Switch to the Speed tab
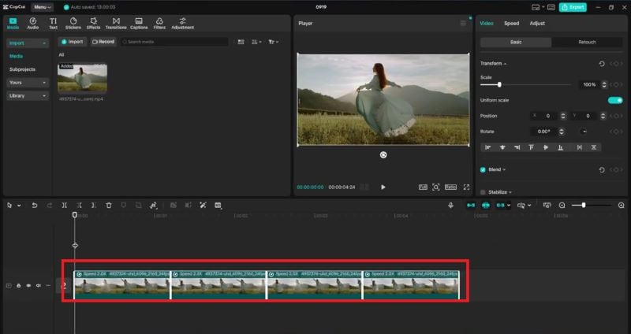Image resolution: width=631 pixels, height=334 pixels. pos(511,24)
